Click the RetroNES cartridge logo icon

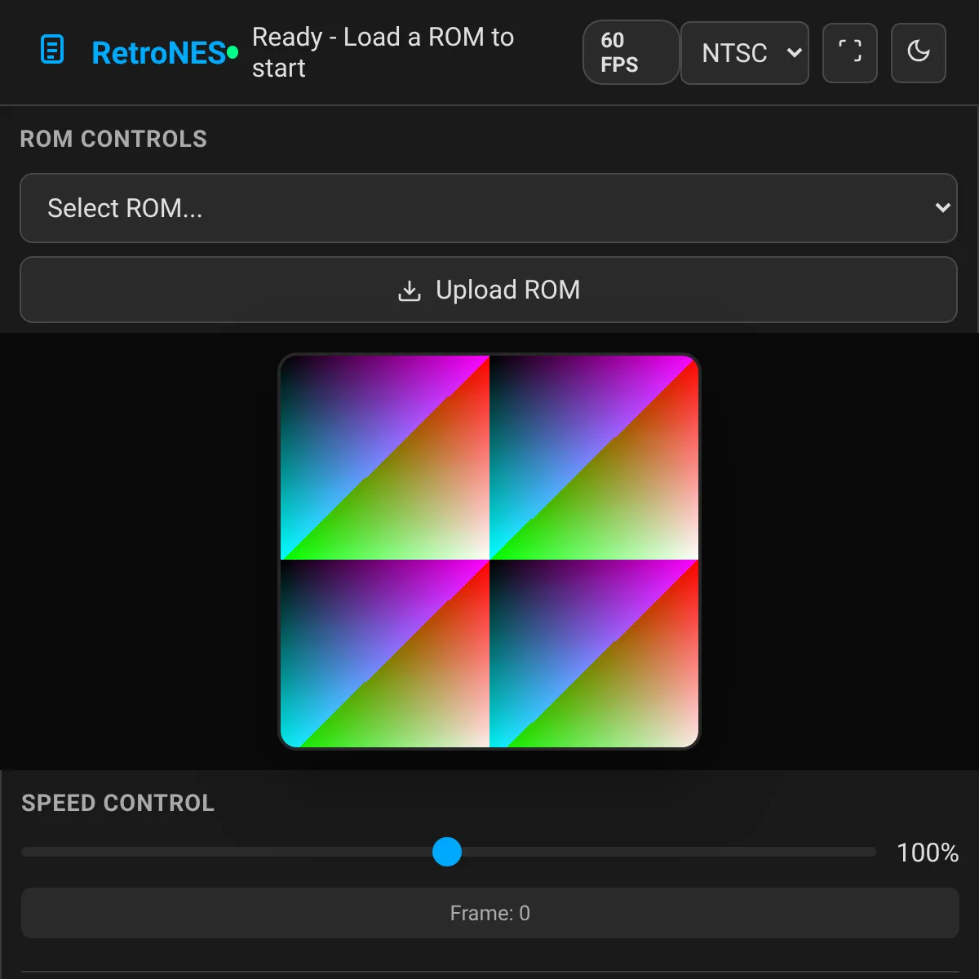coord(52,50)
